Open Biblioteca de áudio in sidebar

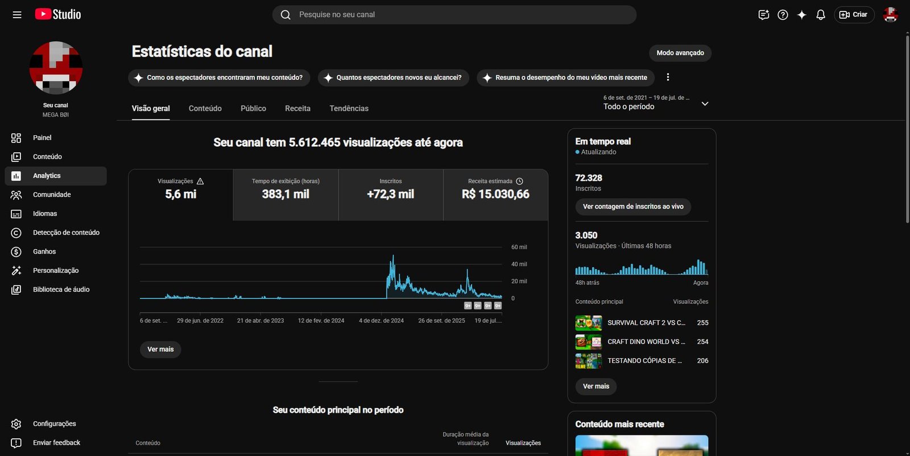tap(56, 289)
